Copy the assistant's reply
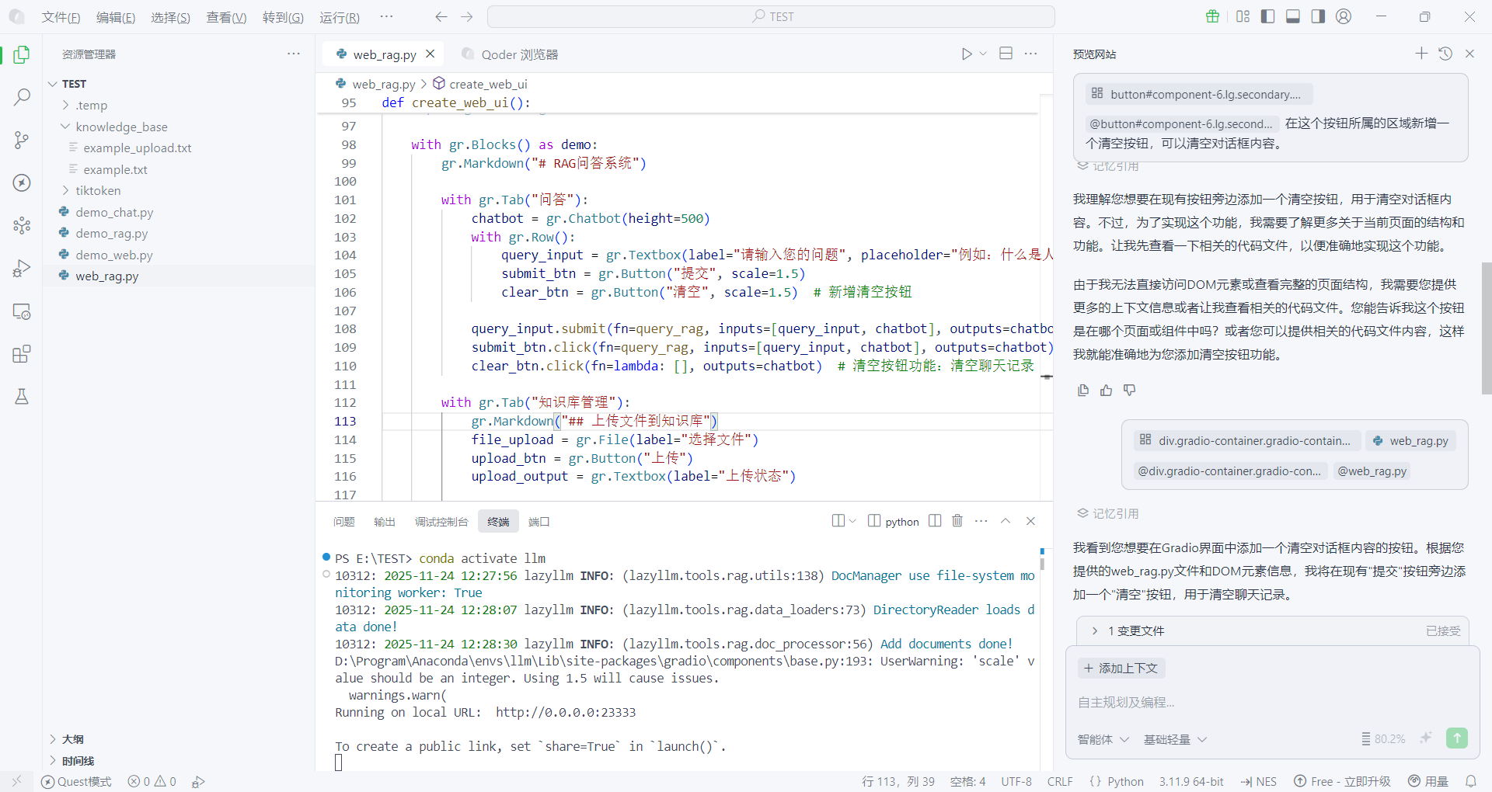The width and height of the screenshot is (1492, 792). tap(1083, 391)
